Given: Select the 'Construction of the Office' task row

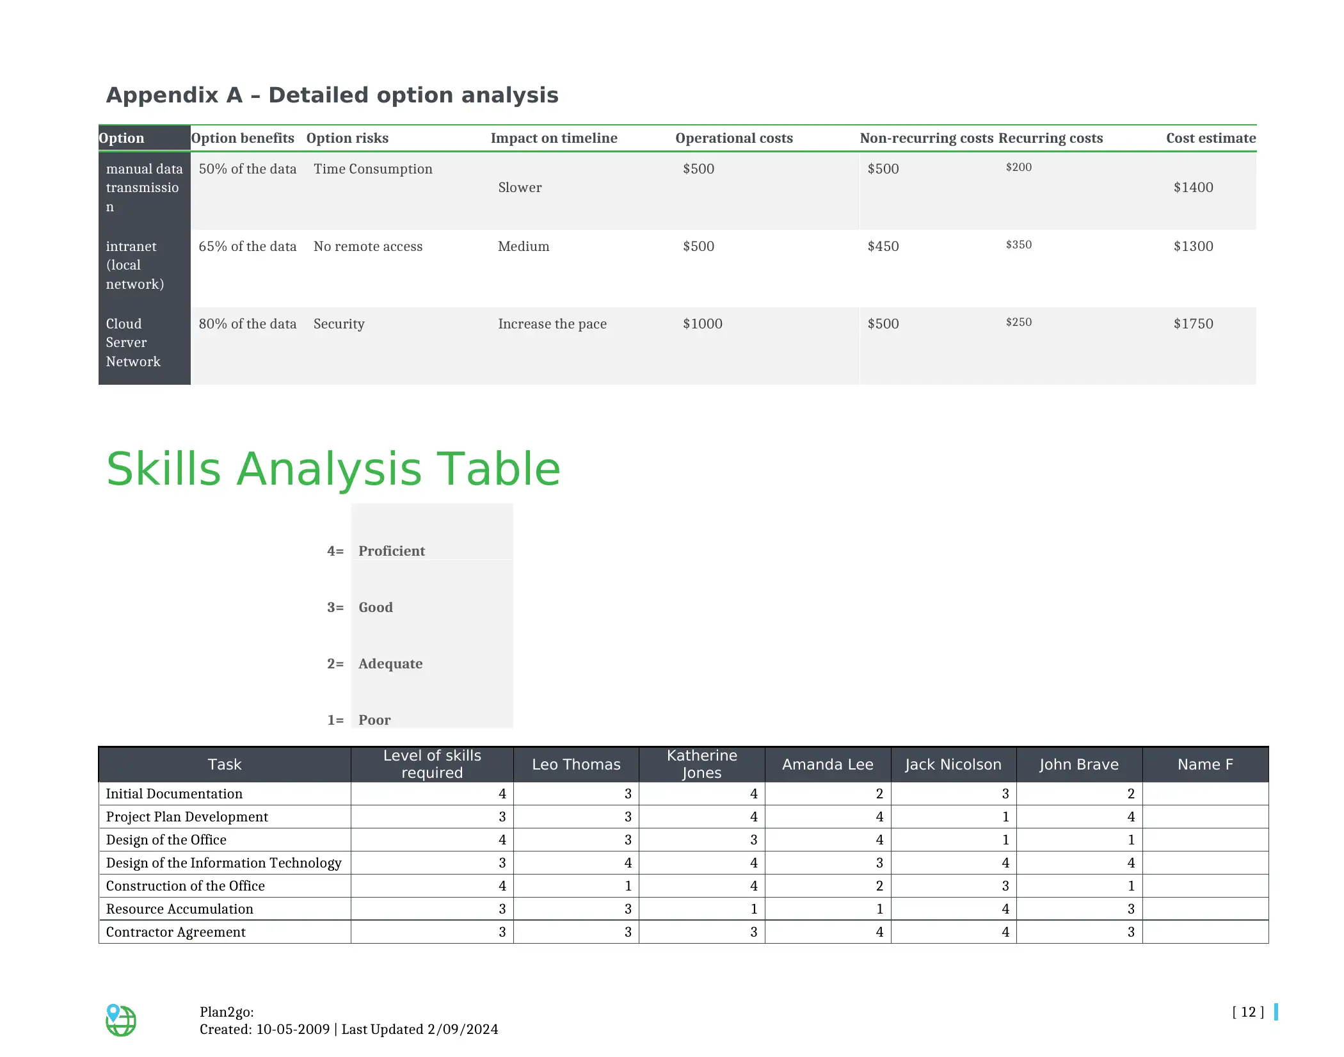Looking at the screenshot, I should coord(684,886).
